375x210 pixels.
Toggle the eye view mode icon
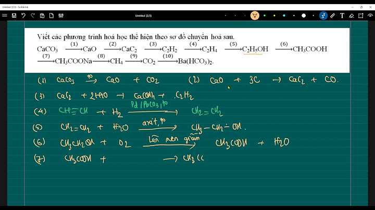(x=370, y=16)
